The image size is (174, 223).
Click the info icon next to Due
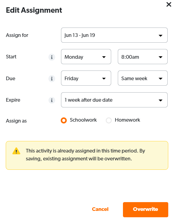pyautogui.click(x=52, y=79)
